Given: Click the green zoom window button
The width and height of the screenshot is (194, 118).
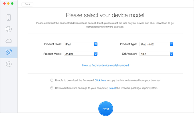Looking at the screenshot, I should [x=12, y=3].
